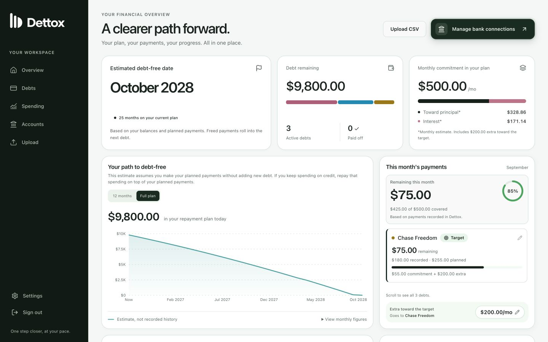Click the external arrow on Manage bank connections
Viewport: 548px width, 342px height.
pyautogui.click(x=524, y=29)
